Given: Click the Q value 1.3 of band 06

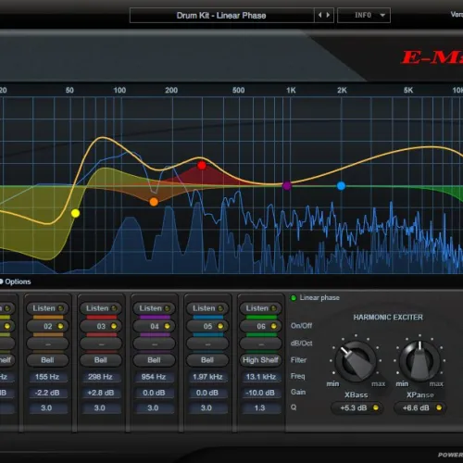Looking at the screenshot, I should pos(260,408).
